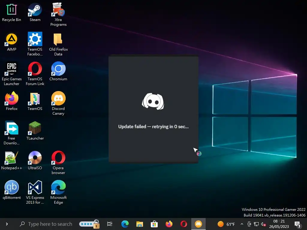This screenshot has height=230, width=307.
Task: Open the Action Center notifications icon
Action: point(298,224)
